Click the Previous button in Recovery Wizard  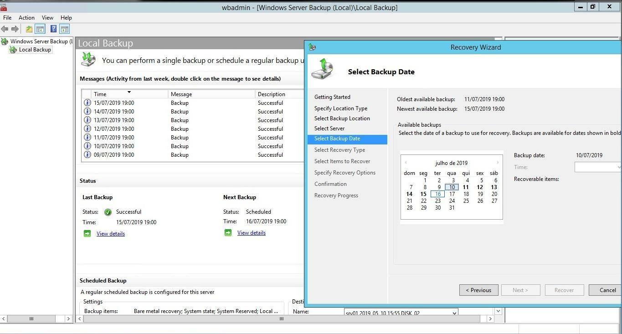[x=479, y=290]
